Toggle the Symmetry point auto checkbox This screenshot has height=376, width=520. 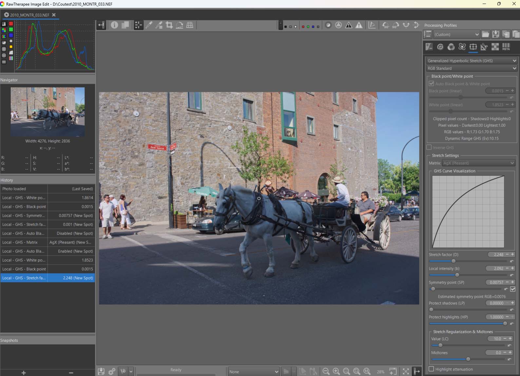513,289
